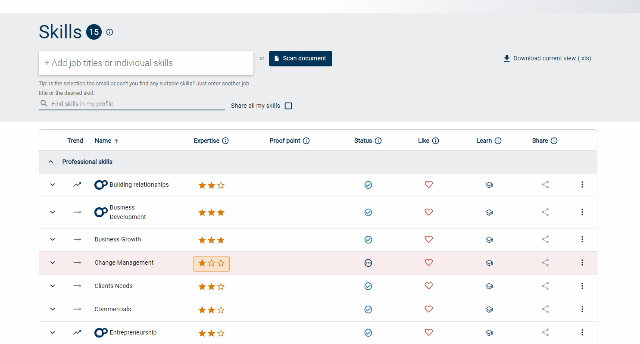640x344 pixels.
Task: Click the info icon beside Expertise column
Action: [226, 141]
